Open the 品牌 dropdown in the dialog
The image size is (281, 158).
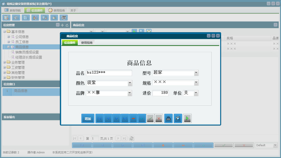130,93
